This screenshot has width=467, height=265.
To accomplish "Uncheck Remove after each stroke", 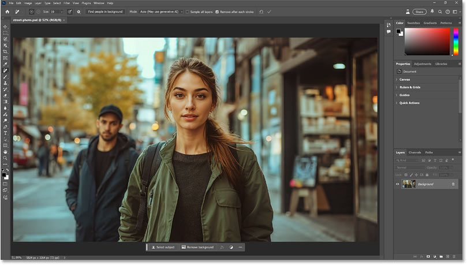I will pyautogui.click(x=217, y=12).
